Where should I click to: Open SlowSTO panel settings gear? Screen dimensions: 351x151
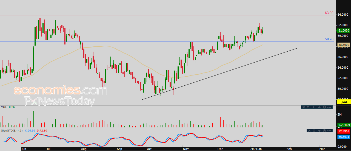point(324,131)
